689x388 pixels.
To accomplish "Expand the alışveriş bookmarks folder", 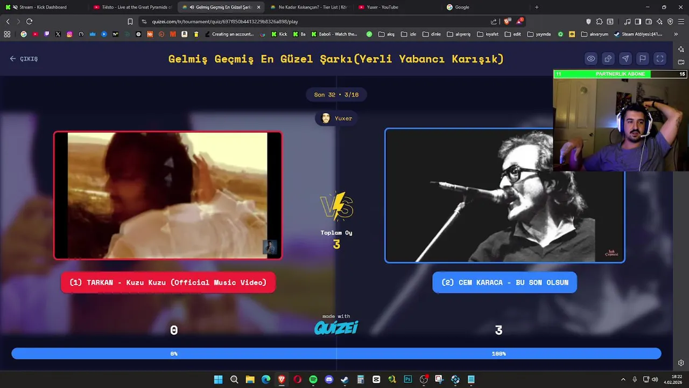I will (x=459, y=34).
